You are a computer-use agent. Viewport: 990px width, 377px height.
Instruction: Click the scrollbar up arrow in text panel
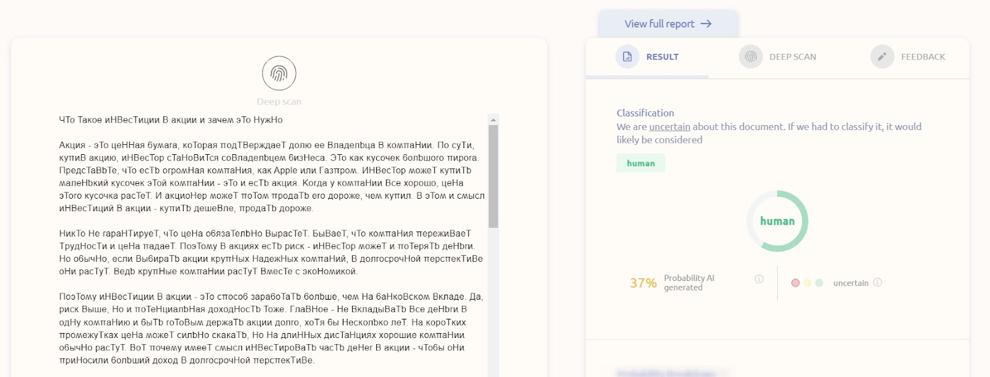[x=493, y=119]
